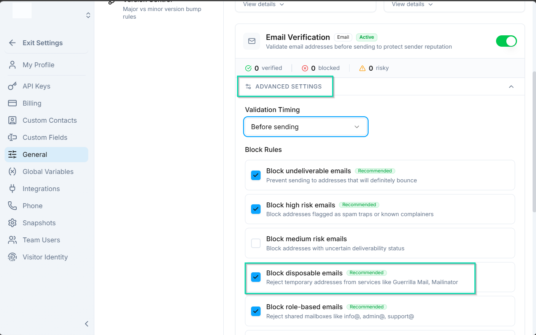Check Block medium risk emails

256,243
